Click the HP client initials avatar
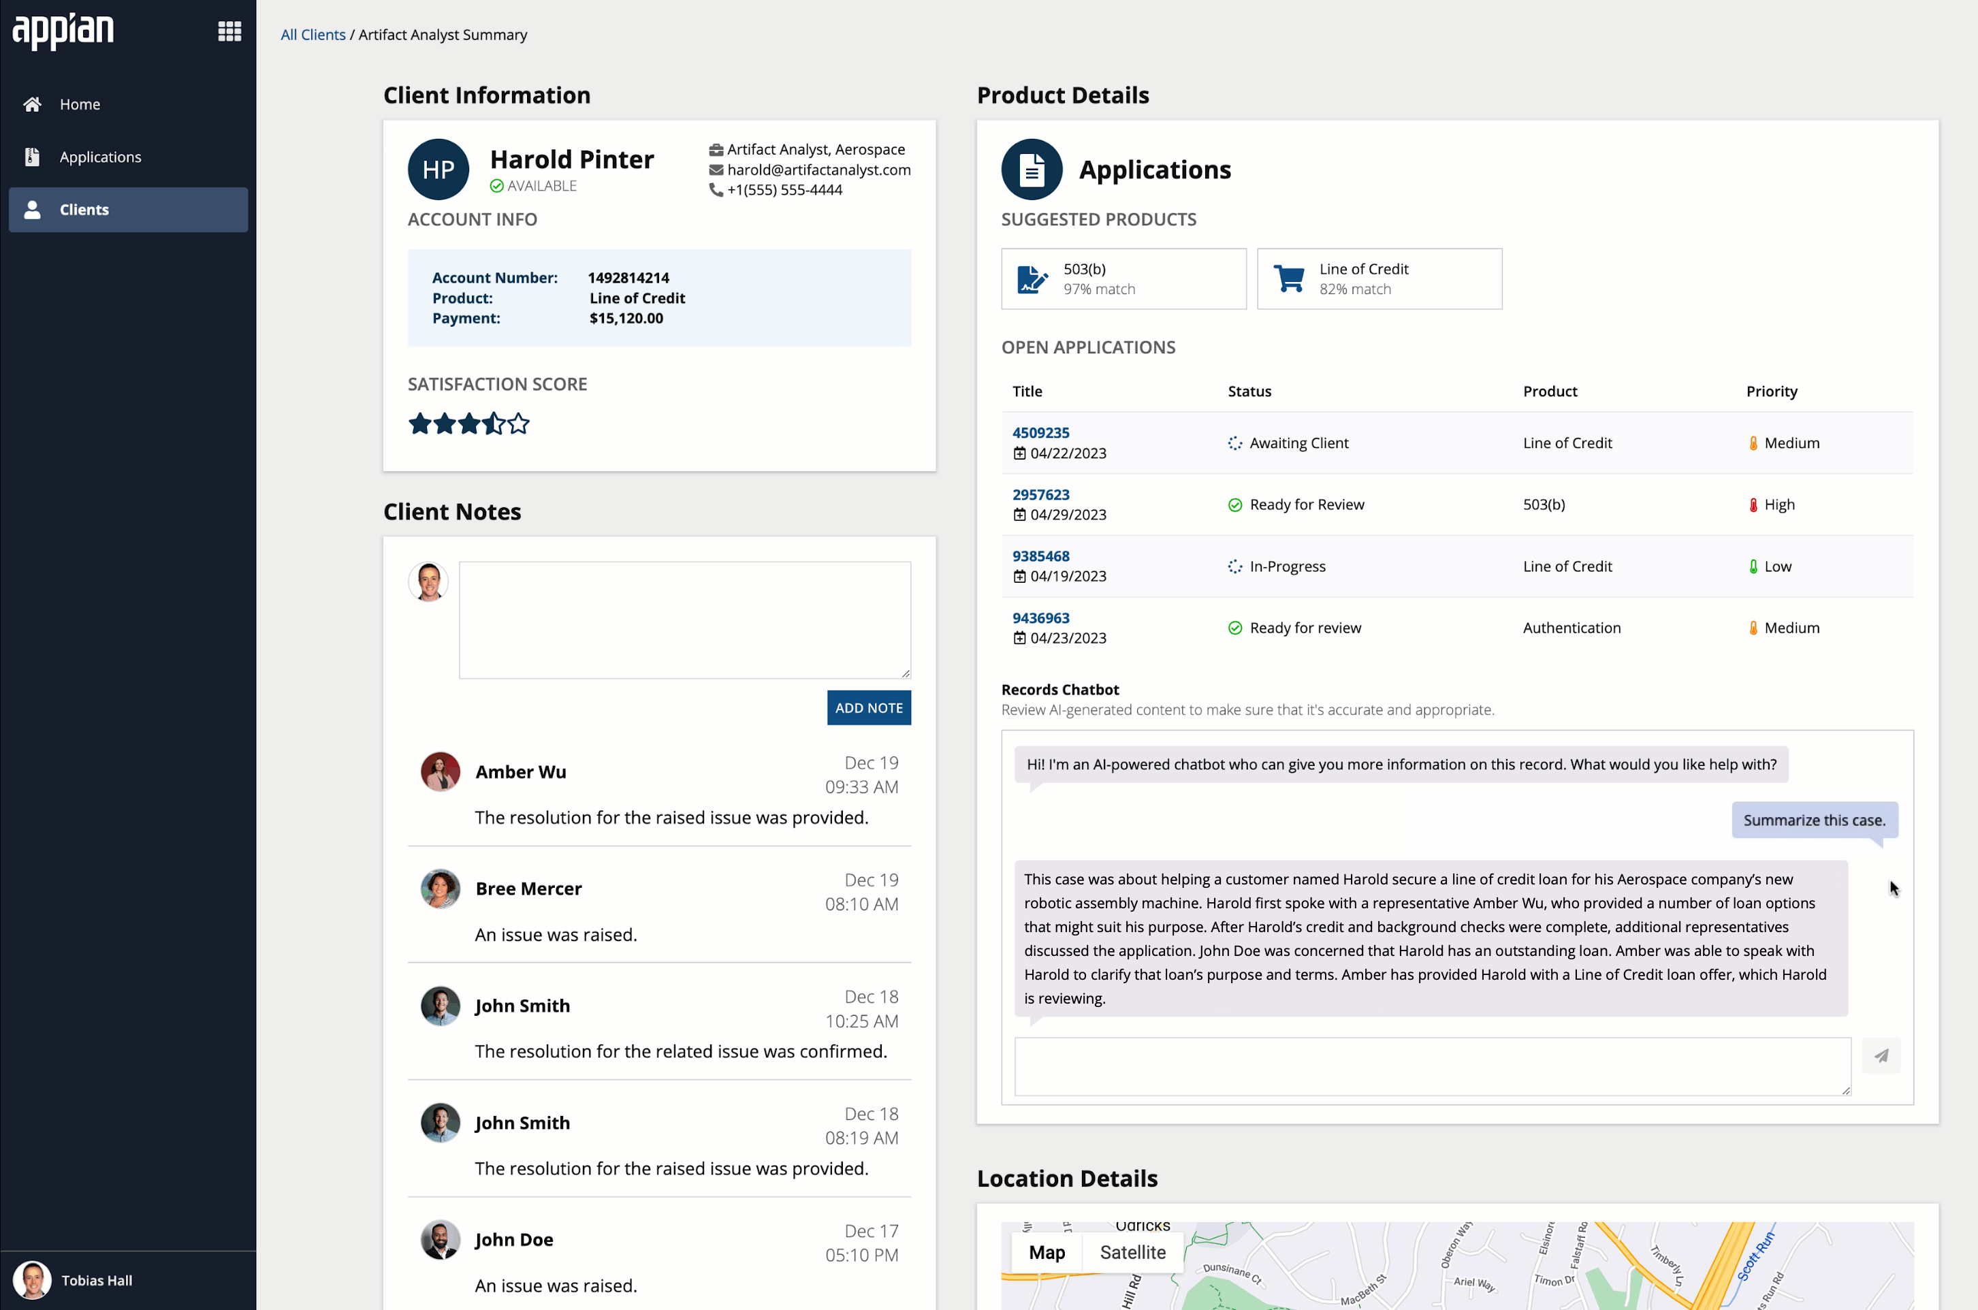Viewport: 1978px width, 1310px height. [x=438, y=170]
